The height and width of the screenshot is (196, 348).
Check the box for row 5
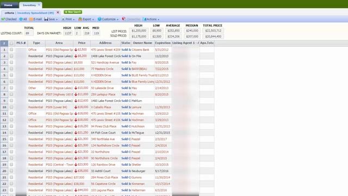[x=11, y=75]
